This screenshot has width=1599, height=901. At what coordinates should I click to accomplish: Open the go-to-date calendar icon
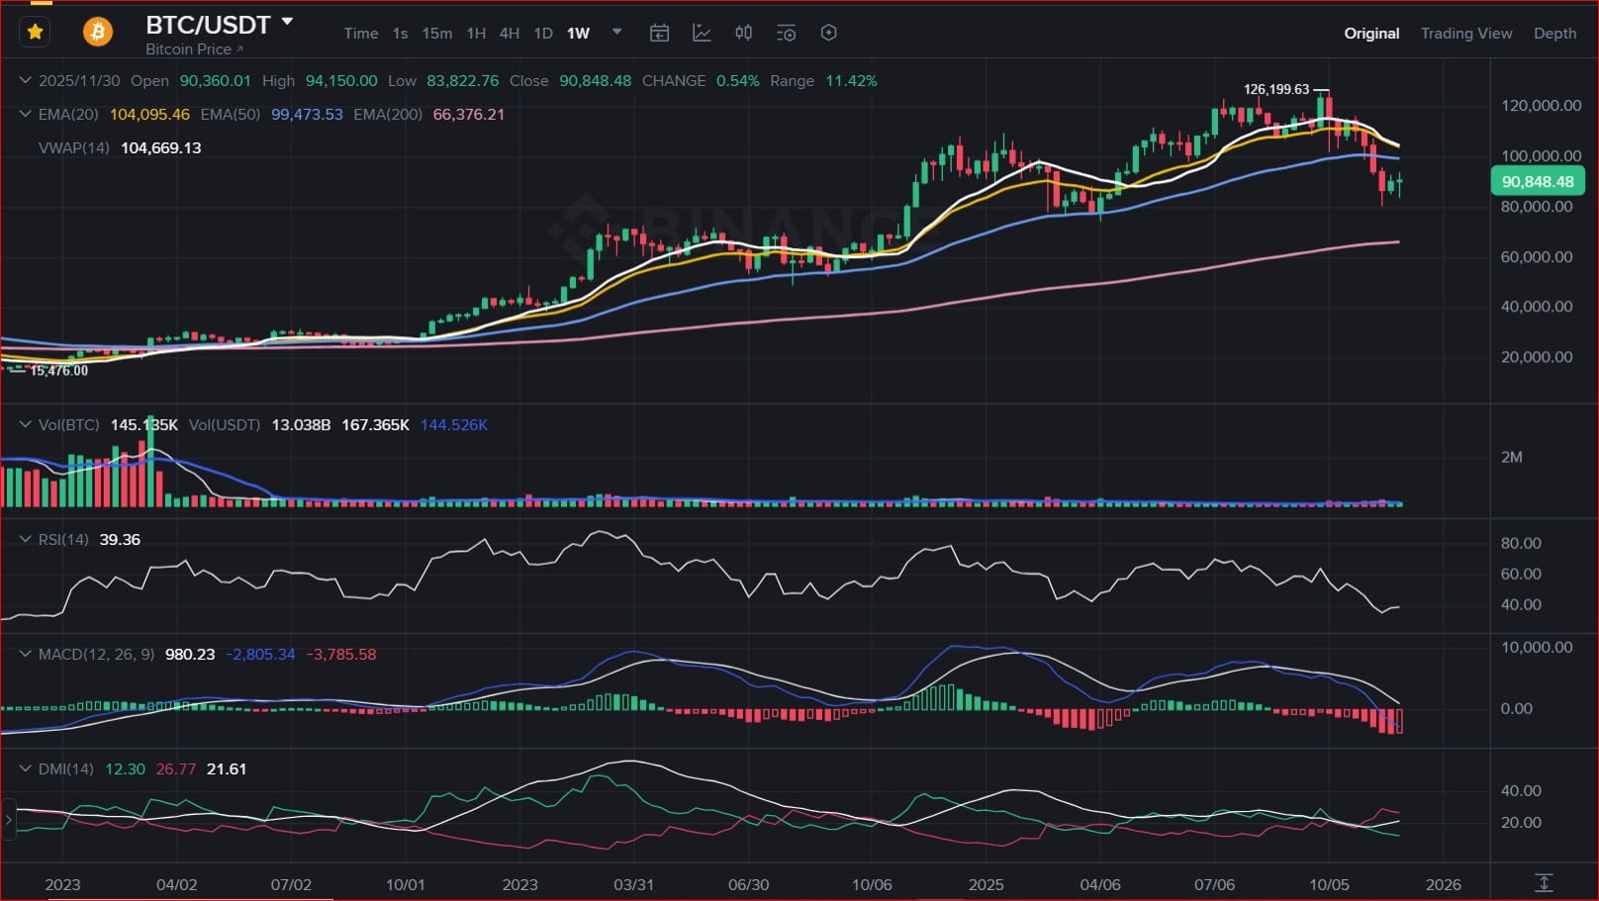pos(659,34)
